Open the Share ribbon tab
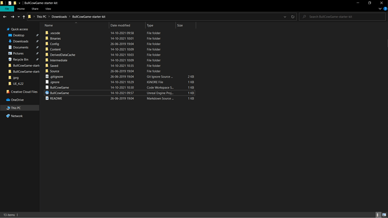The height and width of the screenshot is (218, 388). coord(35,8)
